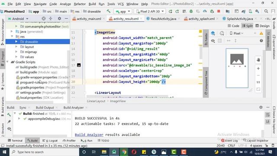
Task: Hide the project panel with minus icon
Action: click(x=66, y=19)
